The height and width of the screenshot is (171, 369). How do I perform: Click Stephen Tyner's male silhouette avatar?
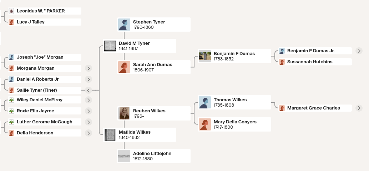coord(124,25)
